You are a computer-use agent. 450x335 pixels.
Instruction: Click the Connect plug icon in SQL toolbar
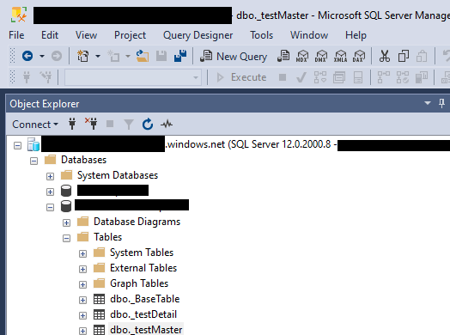pos(27,77)
